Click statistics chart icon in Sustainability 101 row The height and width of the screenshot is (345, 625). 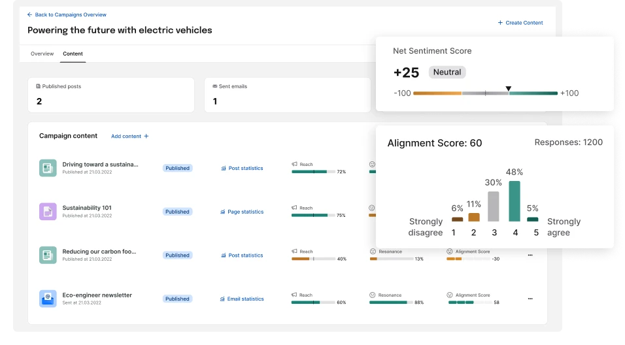click(222, 212)
